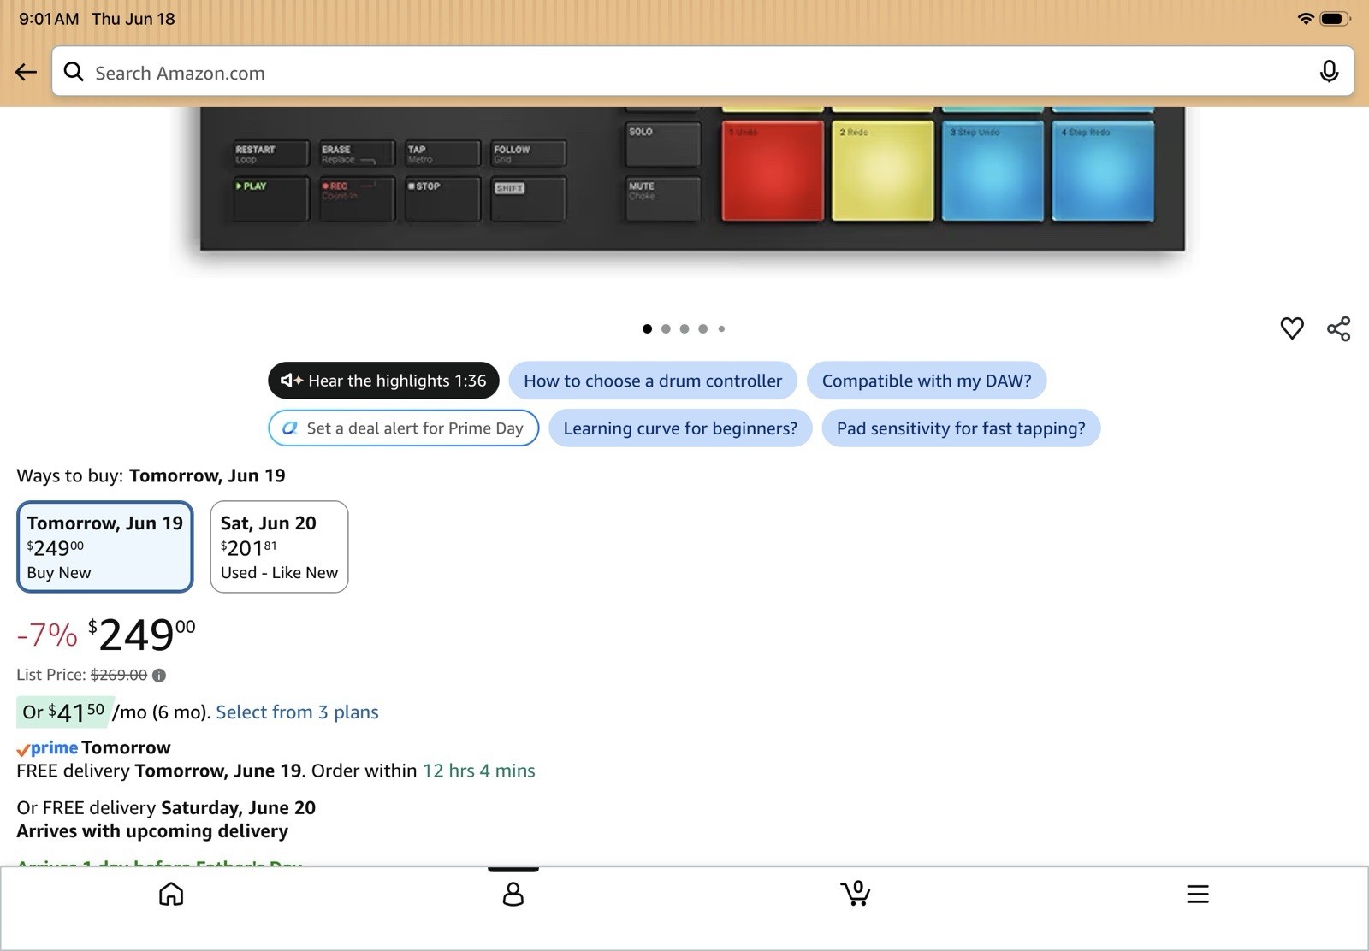Tap How to choose a drum controller

(653, 381)
